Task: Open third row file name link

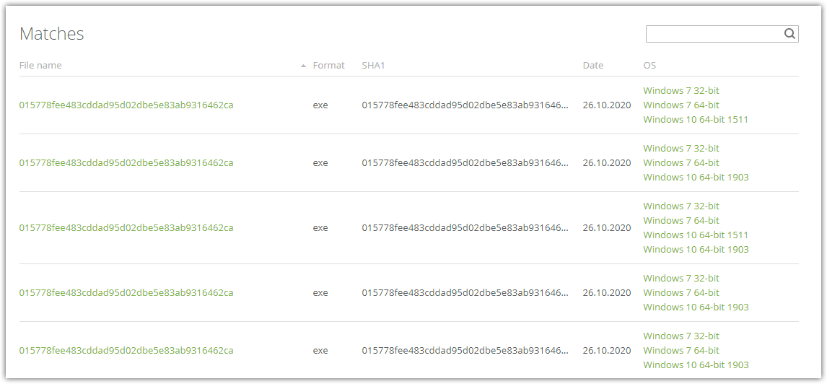Action: click(126, 228)
